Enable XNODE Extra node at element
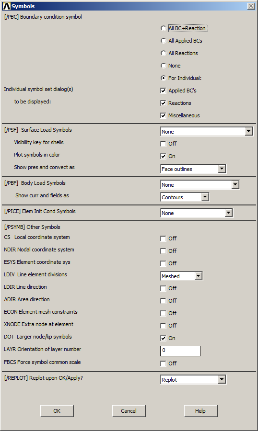Screen dimensions: 258x431 point(163,326)
